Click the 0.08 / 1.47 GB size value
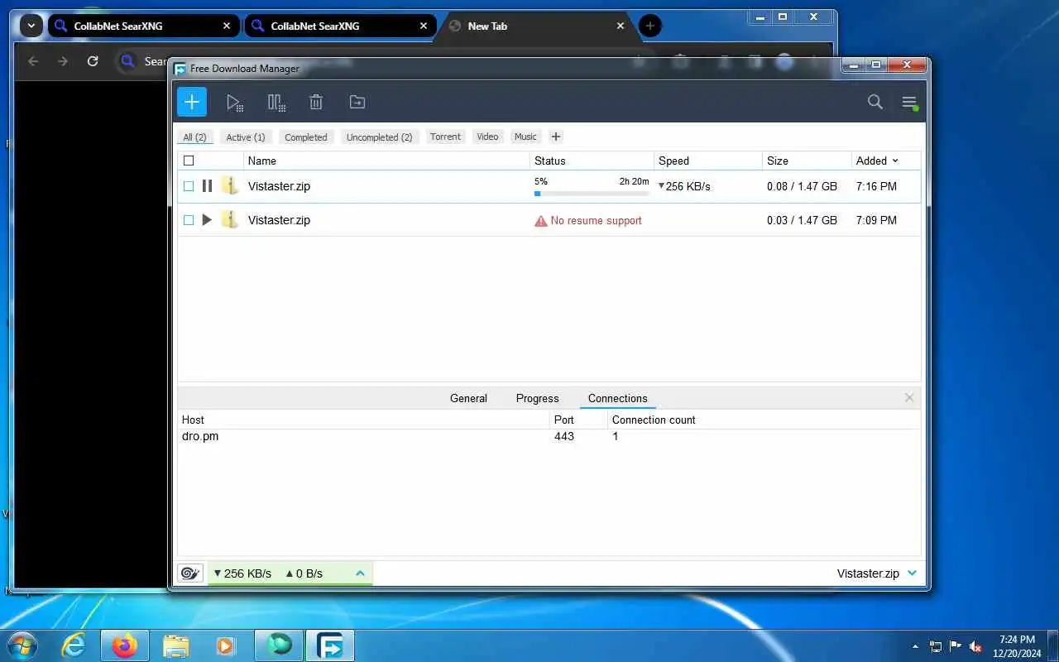Image resolution: width=1059 pixels, height=662 pixels. [802, 186]
